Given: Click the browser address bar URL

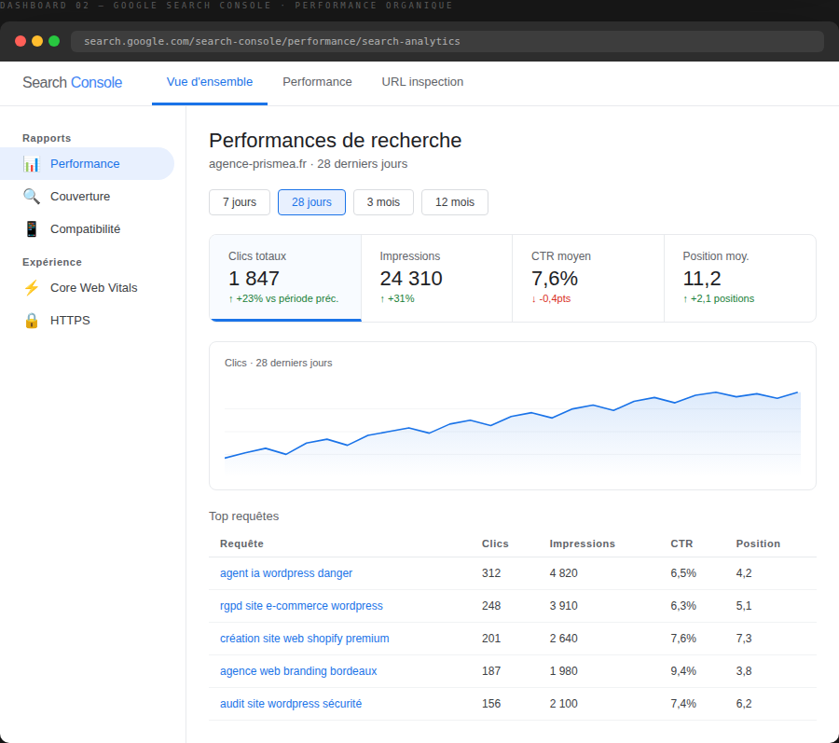Looking at the screenshot, I should (272, 41).
